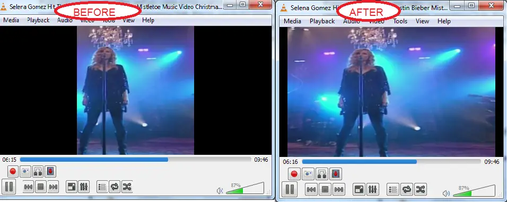Click the seek bar in AFTER window
The height and width of the screenshot is (202, 507).
tap(391, 161)
